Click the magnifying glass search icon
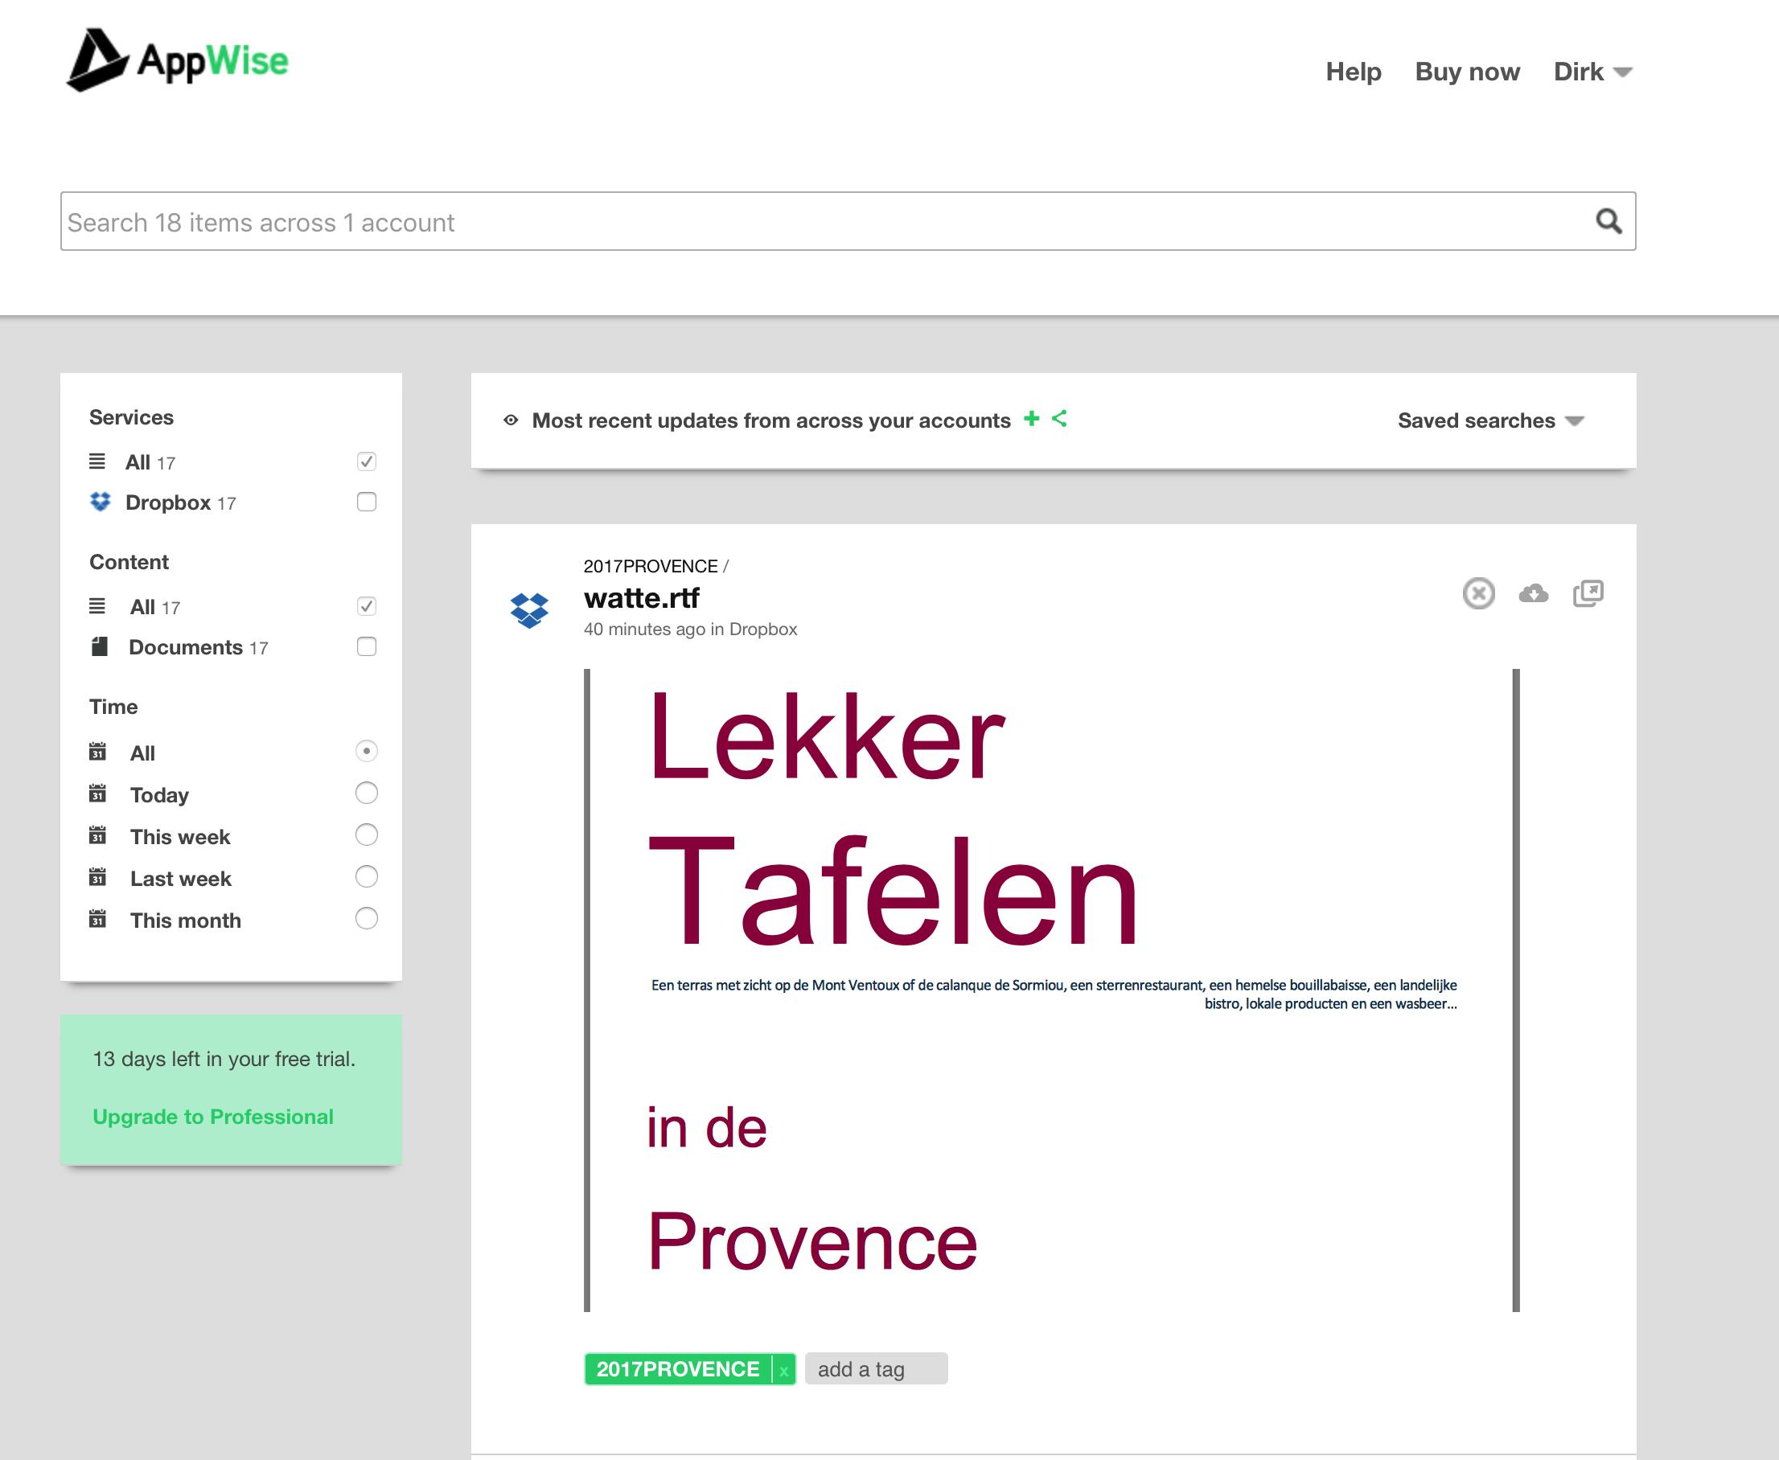Image resolution: width=1779 pixels, height=1460 pixels. pos(1608,221)
